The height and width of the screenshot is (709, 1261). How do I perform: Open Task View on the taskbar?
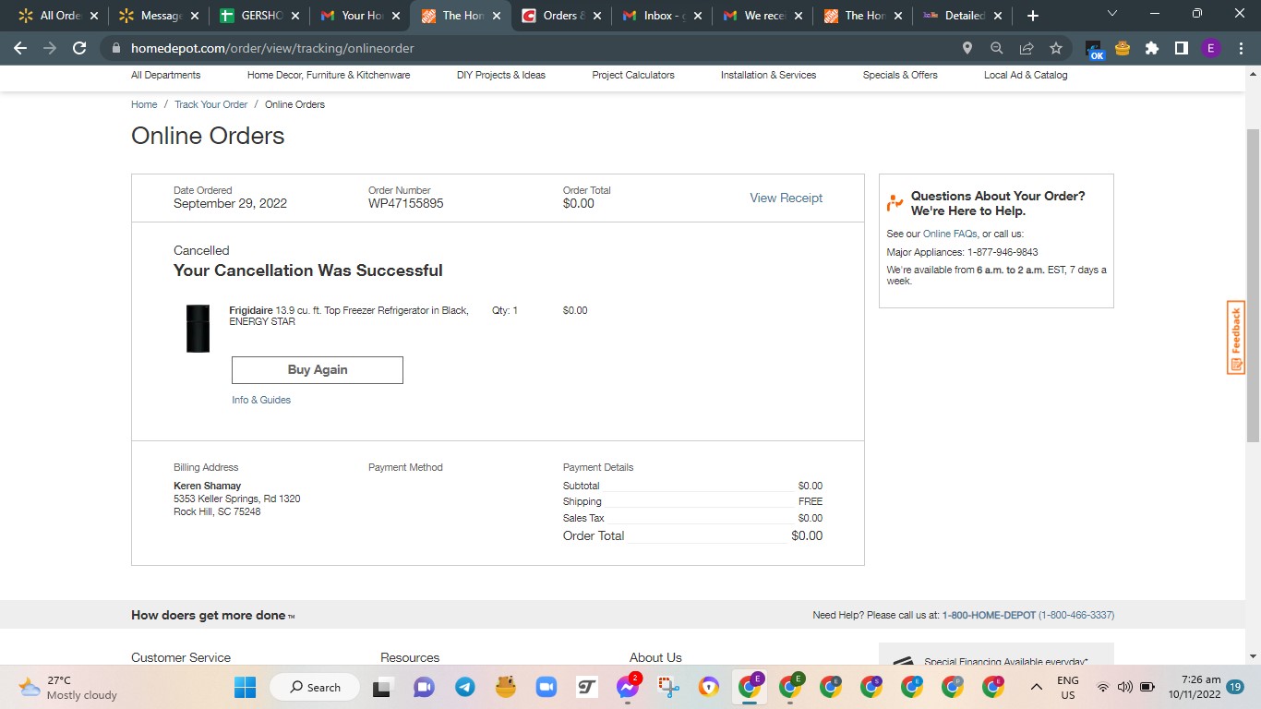[x=381, y=687]
